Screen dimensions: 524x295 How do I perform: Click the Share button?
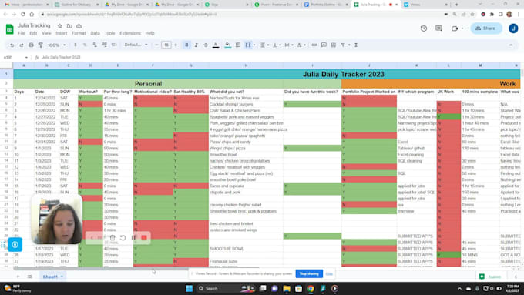[486, 28]
